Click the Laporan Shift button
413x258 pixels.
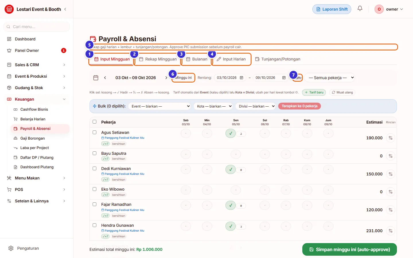tap(332, 9)
